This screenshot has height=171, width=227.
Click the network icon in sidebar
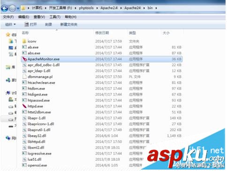click(8, 138)
